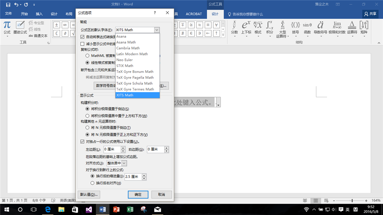This screenshot has width=383, height=215.
Task: Open the 分数 fraction structures
Action: tap(234, 28)
